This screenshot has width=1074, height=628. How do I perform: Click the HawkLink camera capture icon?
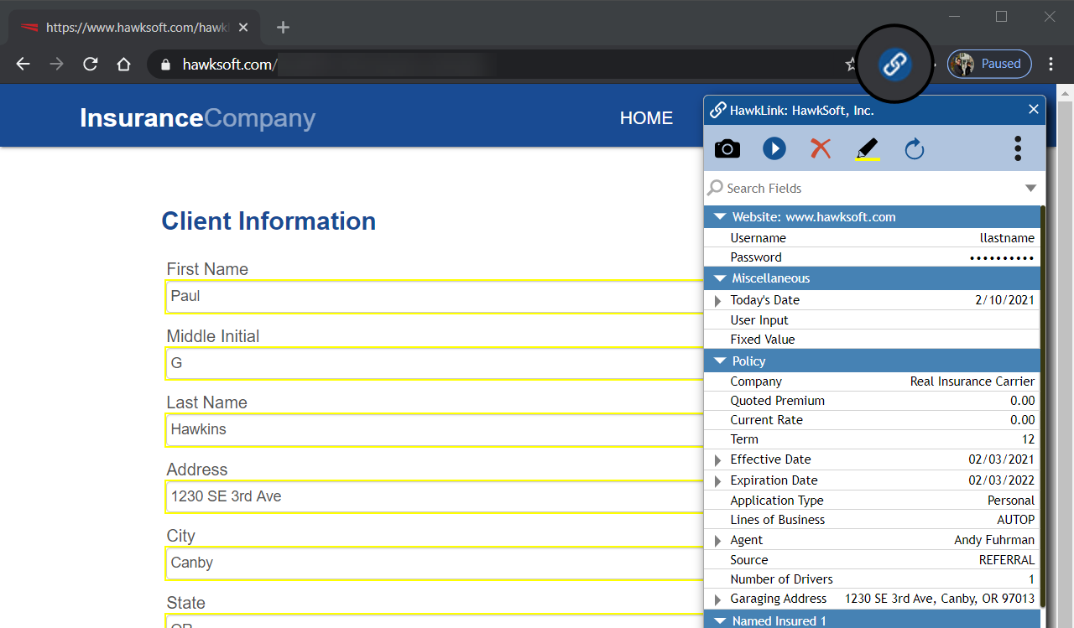727,149
